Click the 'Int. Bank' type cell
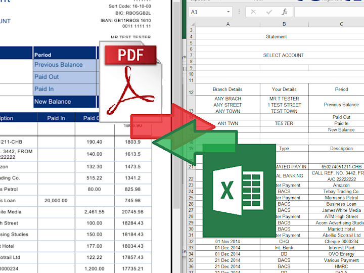This screenshot has width=364, height=273. [284, 248]
